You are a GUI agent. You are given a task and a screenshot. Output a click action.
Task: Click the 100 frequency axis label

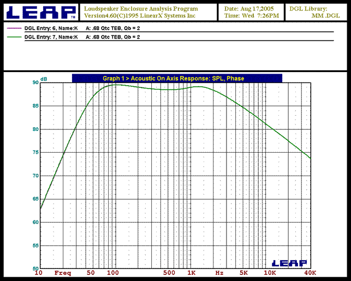(113, 272)
